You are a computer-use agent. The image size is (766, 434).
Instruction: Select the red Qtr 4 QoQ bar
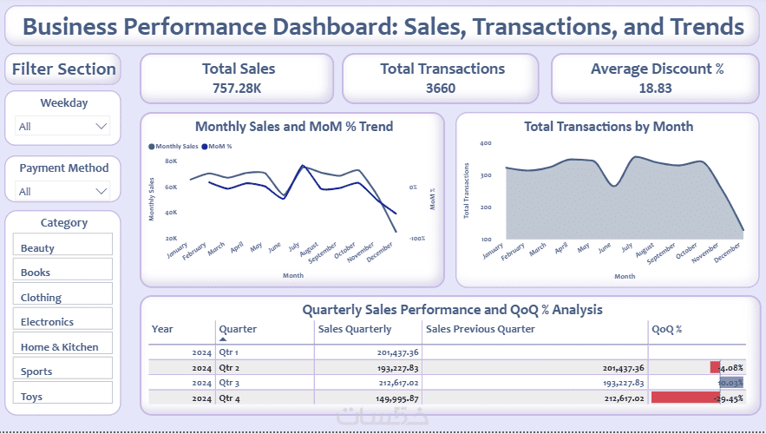point(685,398)
